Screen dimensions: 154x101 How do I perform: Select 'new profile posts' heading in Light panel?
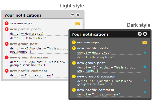pyautogui.click(x=25, y=29)
